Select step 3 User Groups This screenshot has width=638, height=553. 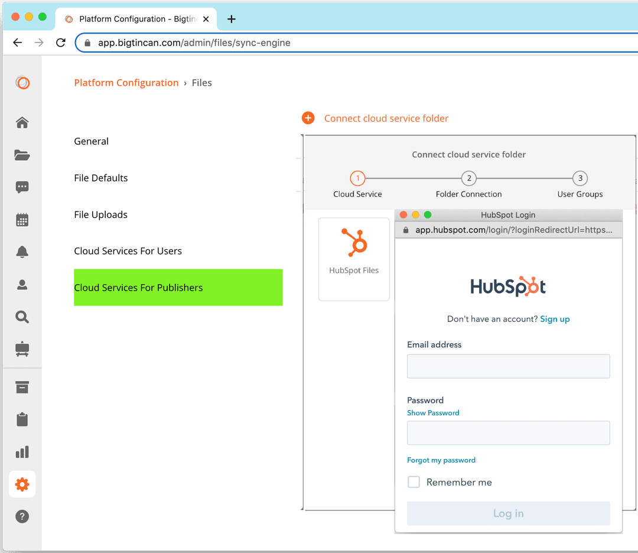tap(580, 178)
